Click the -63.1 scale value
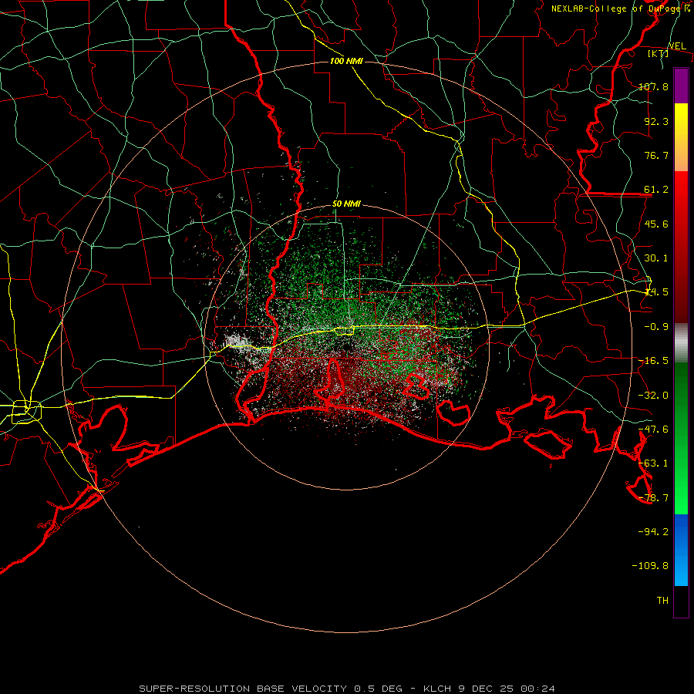Image resolution: width=694 pixels, height=694 pixels. point(653,463)
